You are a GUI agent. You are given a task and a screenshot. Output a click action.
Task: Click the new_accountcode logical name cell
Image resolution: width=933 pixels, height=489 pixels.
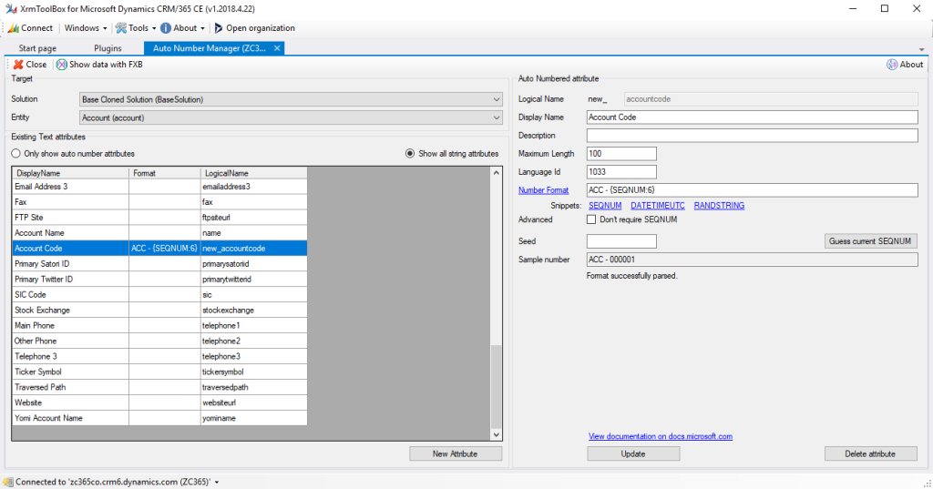click(254, 248)
